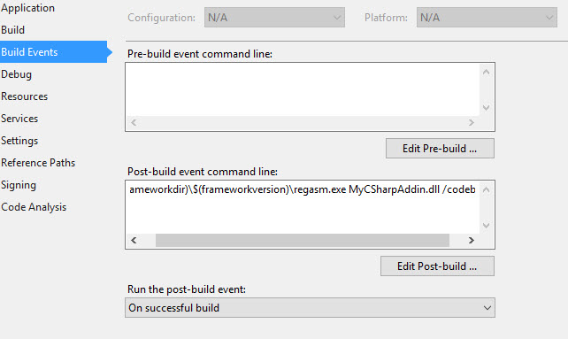The height and width of the screenshot is (339, 568).
Task: Click the Edit Post-build button
Action: coord(437,266)
